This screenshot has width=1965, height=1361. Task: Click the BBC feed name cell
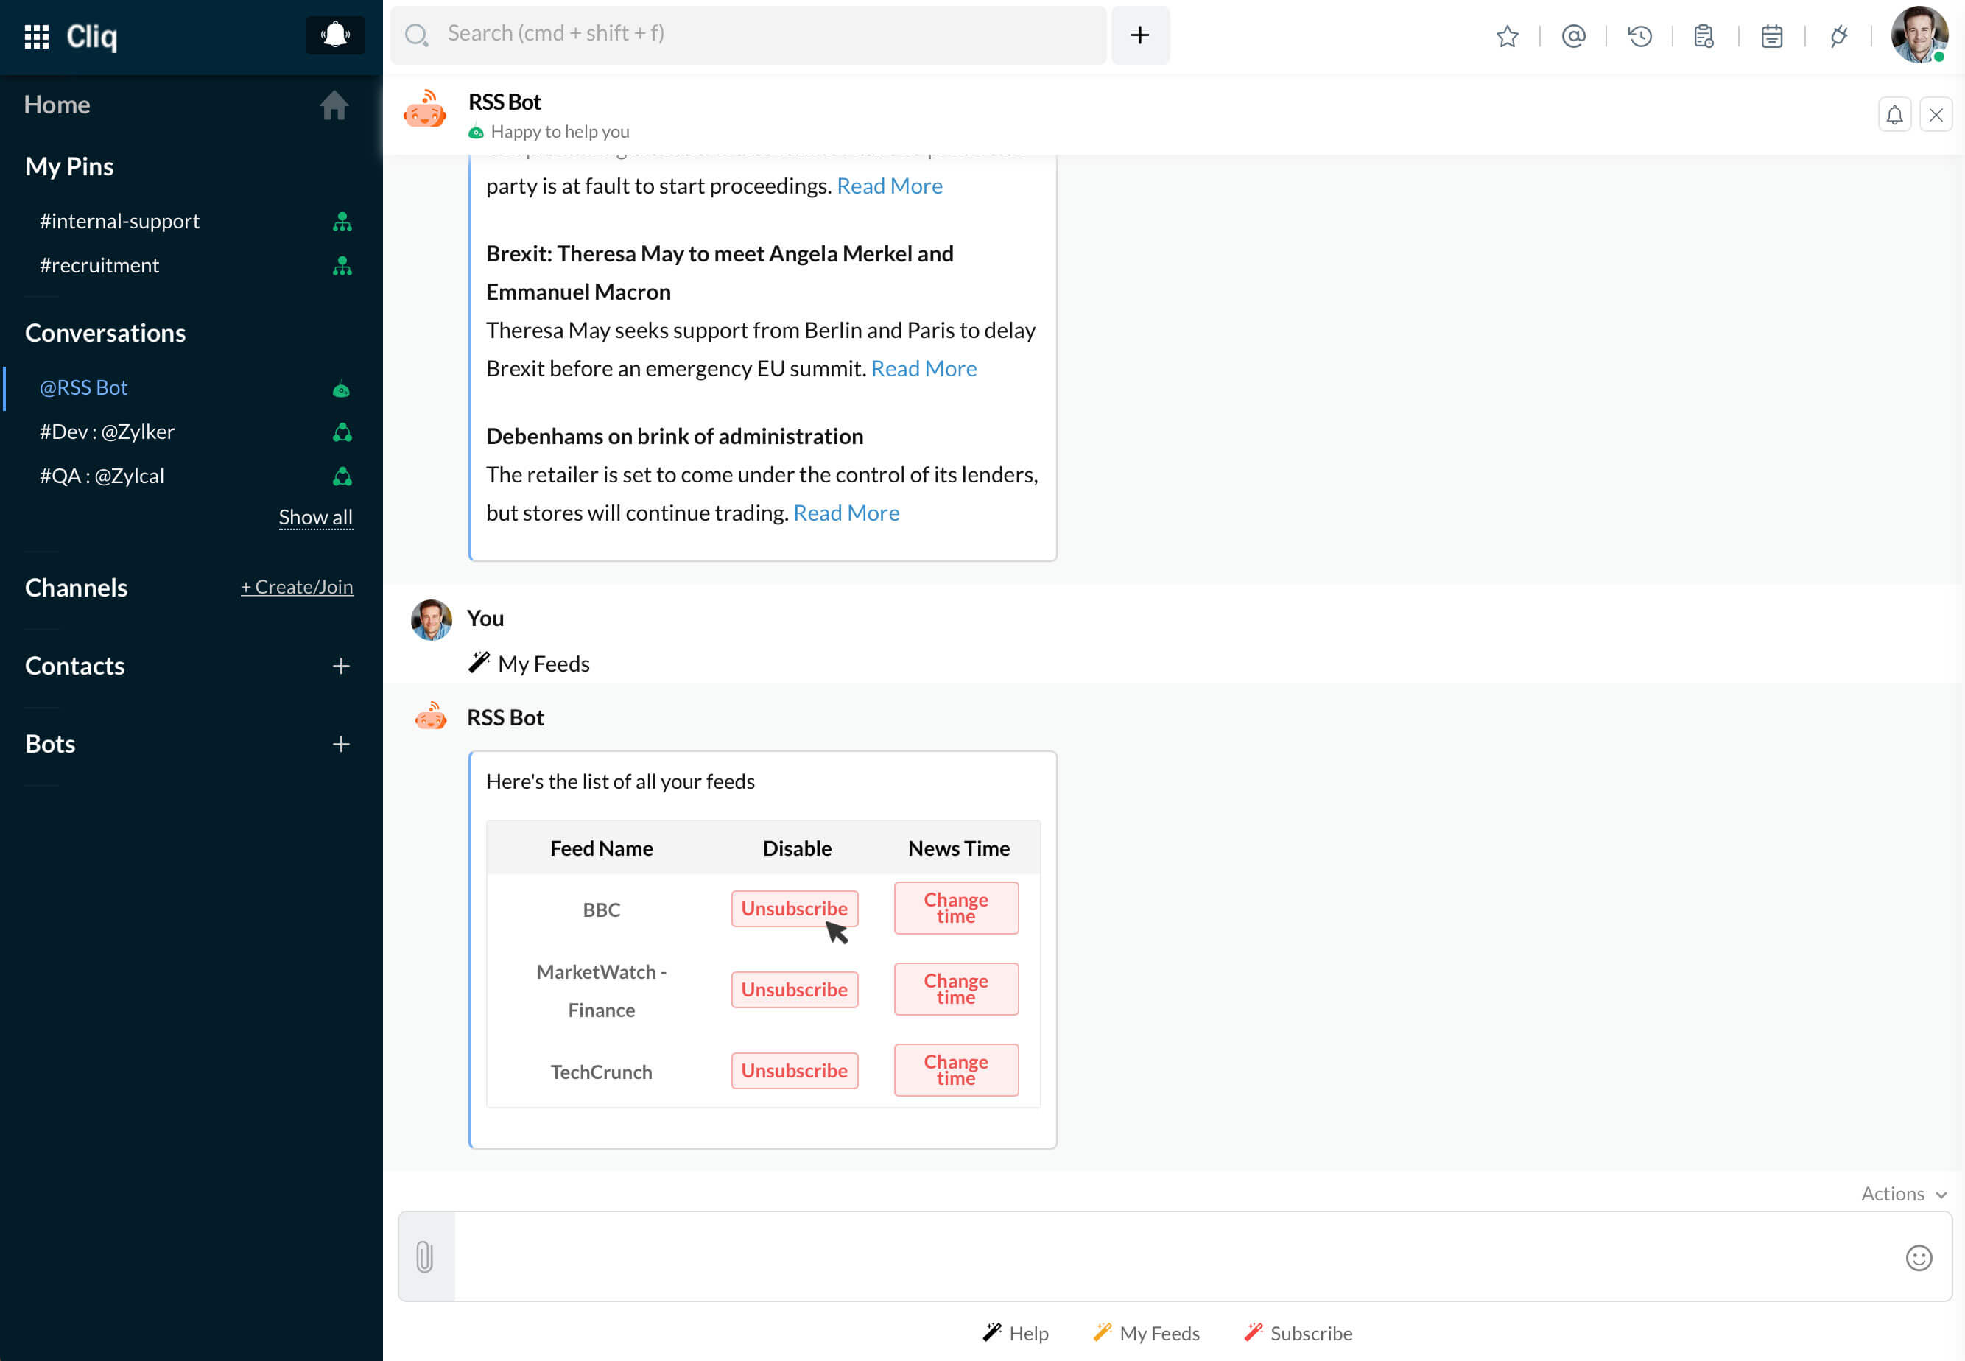tap(601, 910)
